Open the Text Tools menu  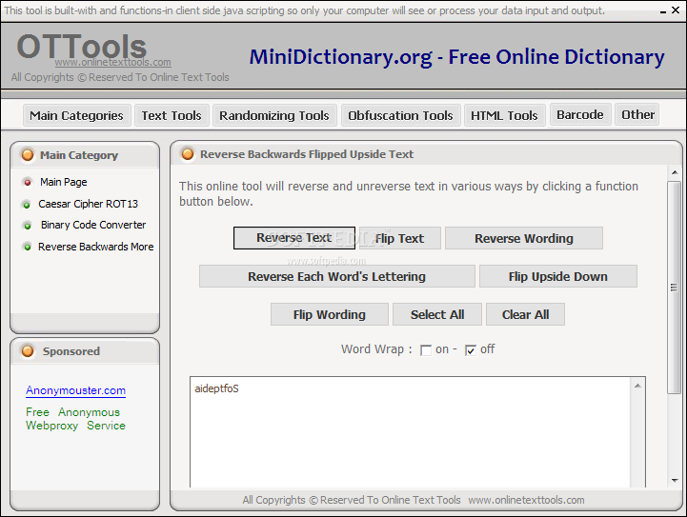pyautogui.click(x=172, y=115)
